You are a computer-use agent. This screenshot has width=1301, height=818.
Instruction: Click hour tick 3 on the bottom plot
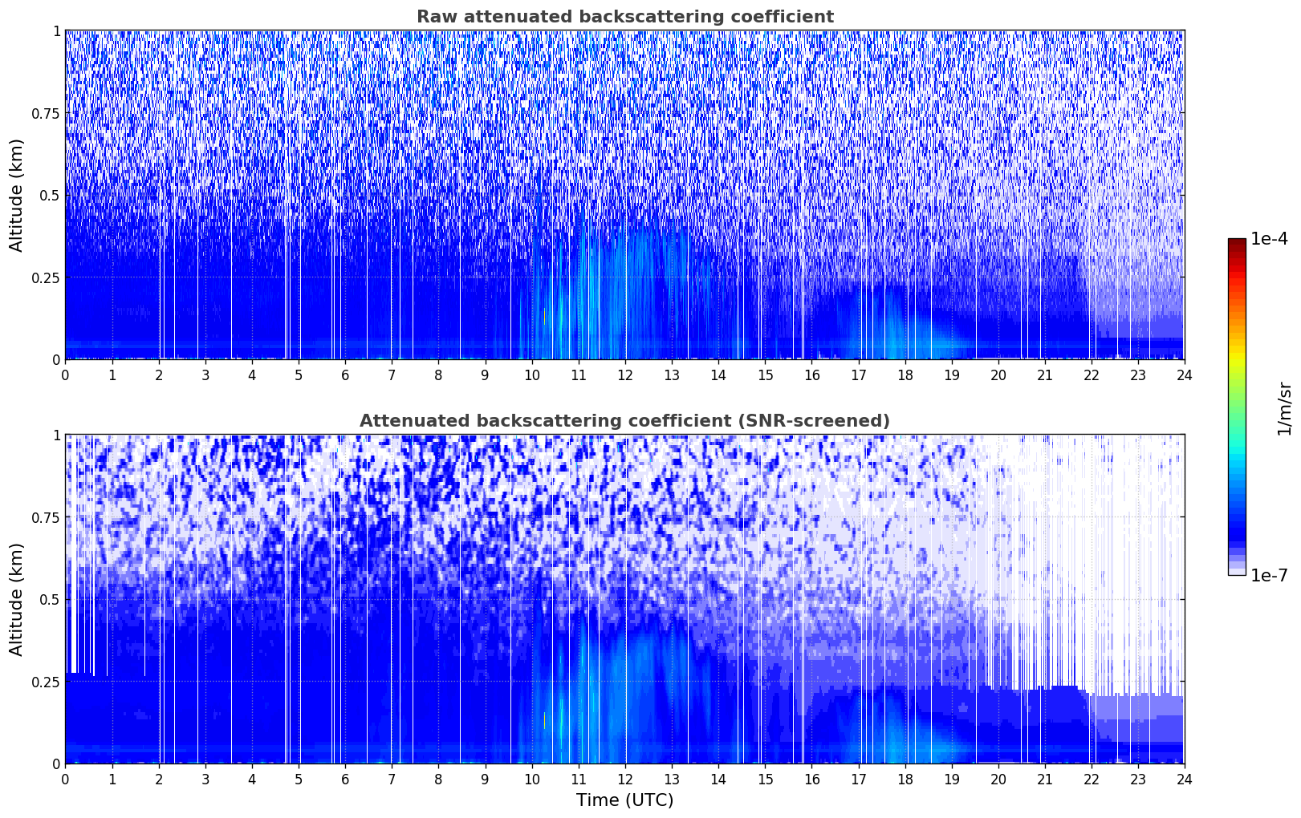(x=205, y=779)
